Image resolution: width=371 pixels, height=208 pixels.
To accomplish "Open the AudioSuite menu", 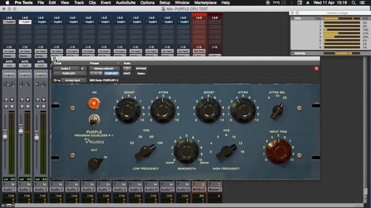I will coord(126,2).
